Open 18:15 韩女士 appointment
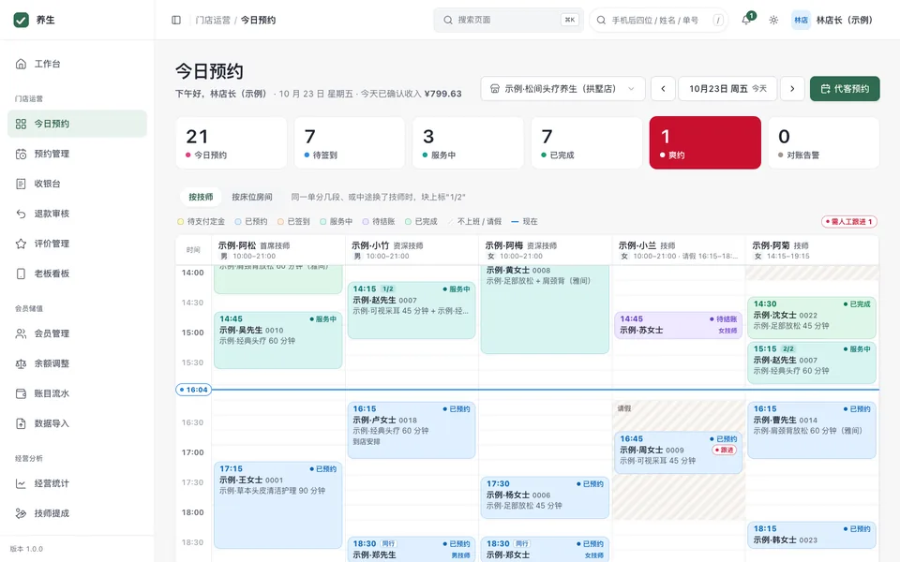 [812, 535]
